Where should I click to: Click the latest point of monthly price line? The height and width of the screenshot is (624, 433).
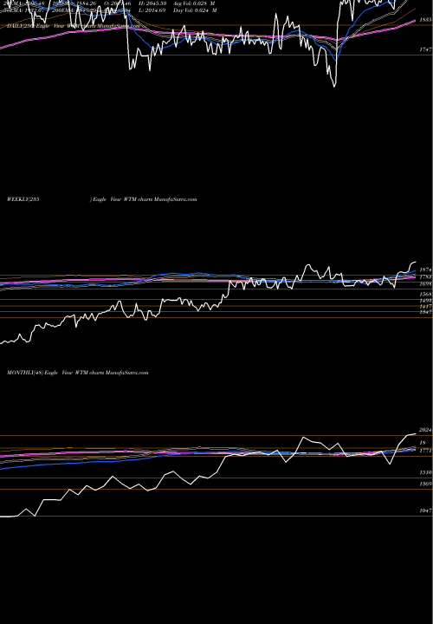pos(416,434)
